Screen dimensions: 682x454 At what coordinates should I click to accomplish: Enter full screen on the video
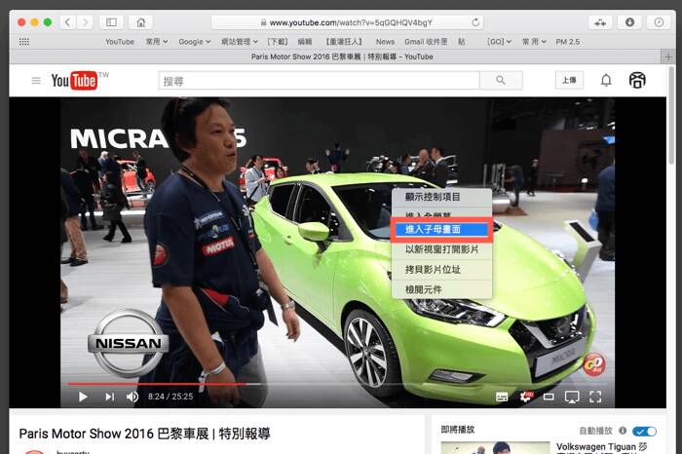[595, 397]
